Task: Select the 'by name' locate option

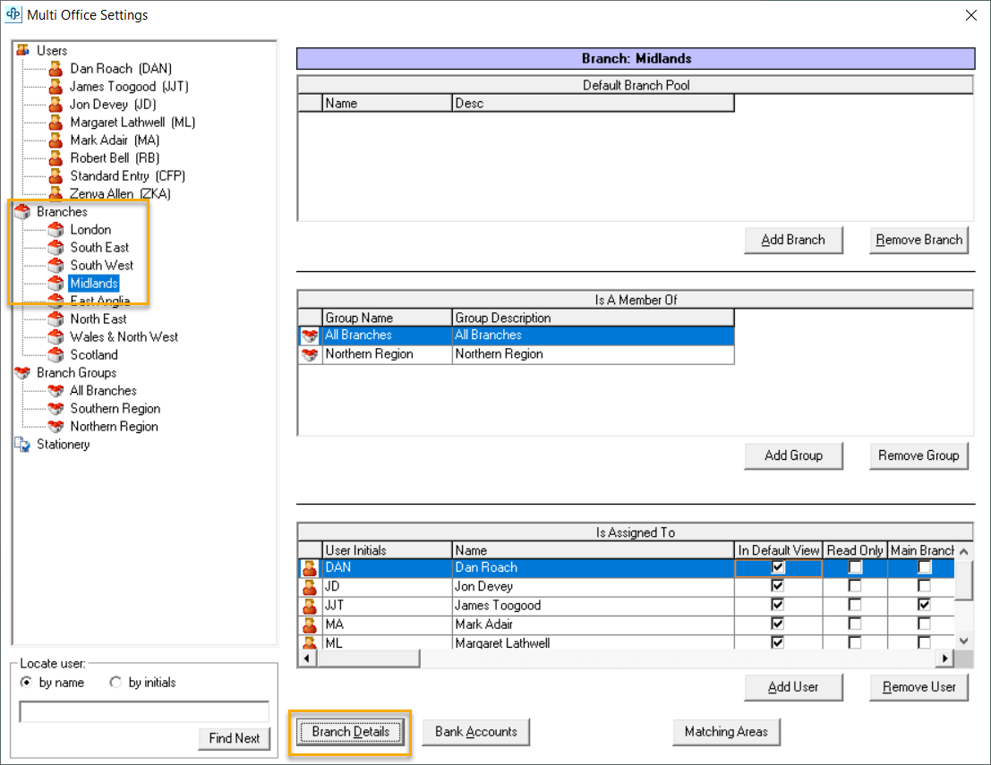Action: tap(26, 683)
